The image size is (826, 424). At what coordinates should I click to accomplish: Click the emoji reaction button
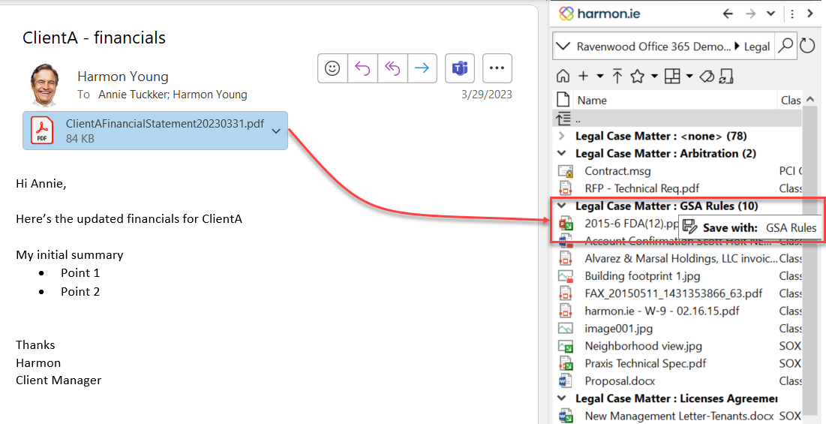pyautogui.click(x=332, y=68)
